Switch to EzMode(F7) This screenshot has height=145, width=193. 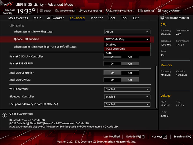pyautogui.click(x=135, y=137)
